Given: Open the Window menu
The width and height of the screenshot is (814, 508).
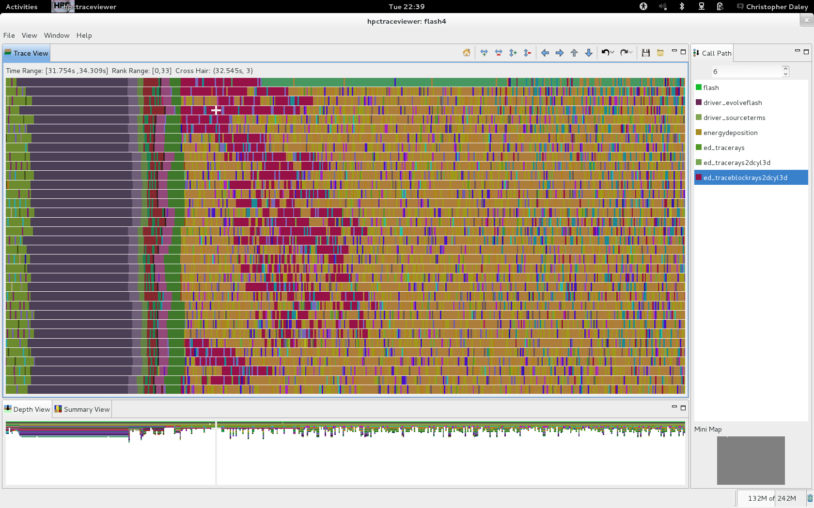Looking at the screenshot, I should (x=57, y=35).
